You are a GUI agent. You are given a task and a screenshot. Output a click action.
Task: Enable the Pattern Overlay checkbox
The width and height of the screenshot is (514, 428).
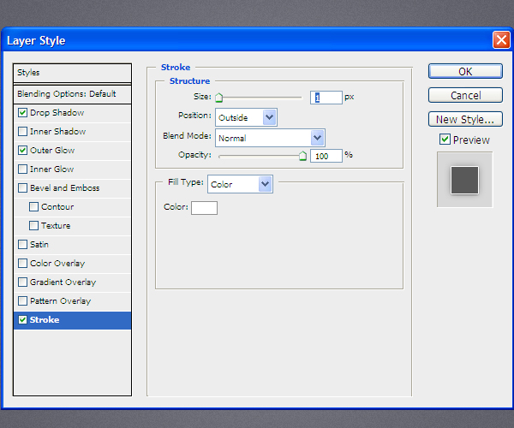(22, 301)
